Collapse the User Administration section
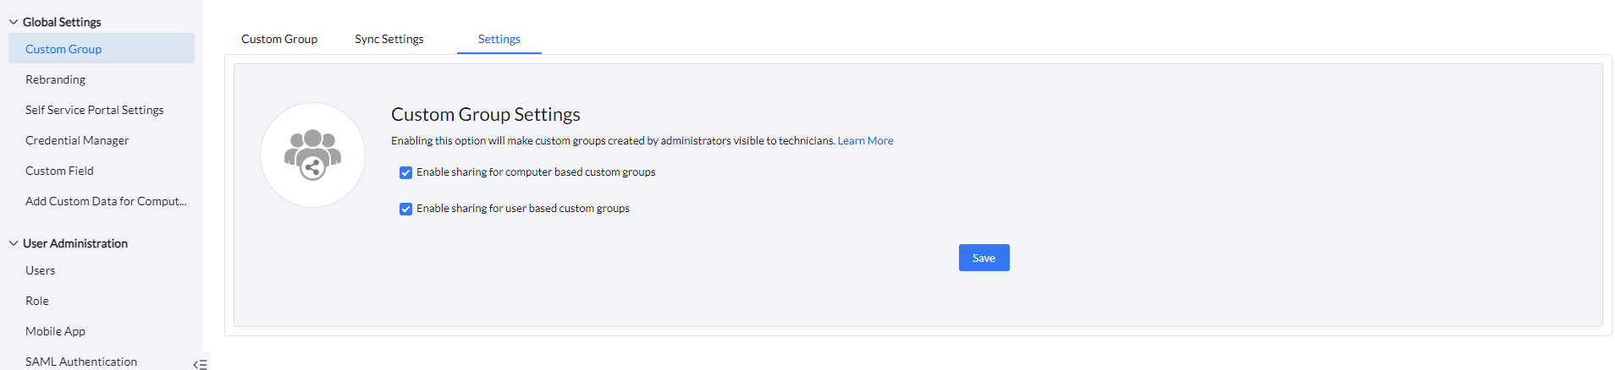Viewport: 1615px width, 370px height. [14, 243]
